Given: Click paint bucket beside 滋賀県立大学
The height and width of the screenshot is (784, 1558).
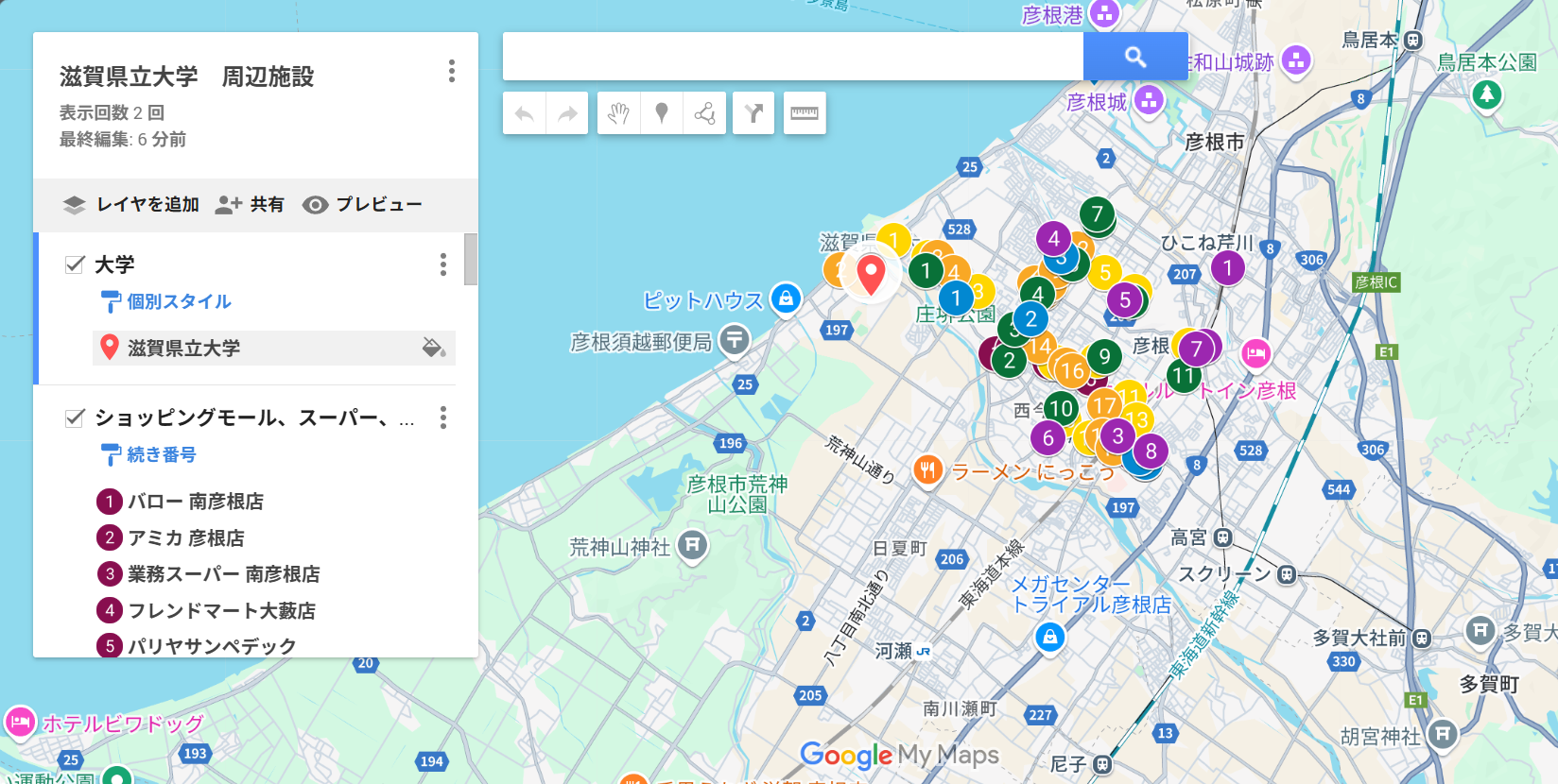Looking at the screenshot, I should pos(434,348).
